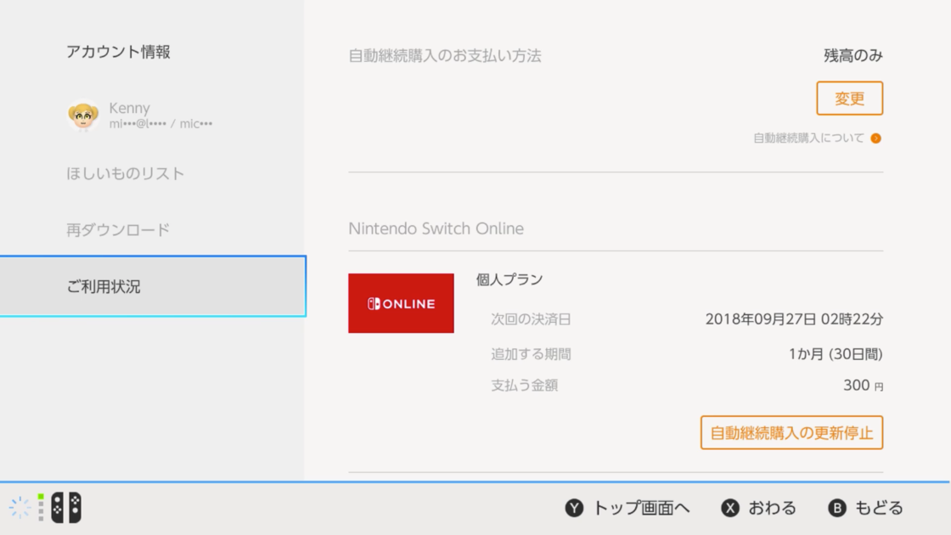Open アカウント情報 in the sidebar
Viewport: 951px width, 535px height.
(118, 52)
